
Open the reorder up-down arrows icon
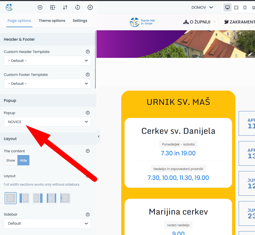coord(65,7)
